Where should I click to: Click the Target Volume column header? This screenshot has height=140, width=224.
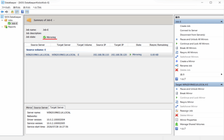(x=84, y=45)
